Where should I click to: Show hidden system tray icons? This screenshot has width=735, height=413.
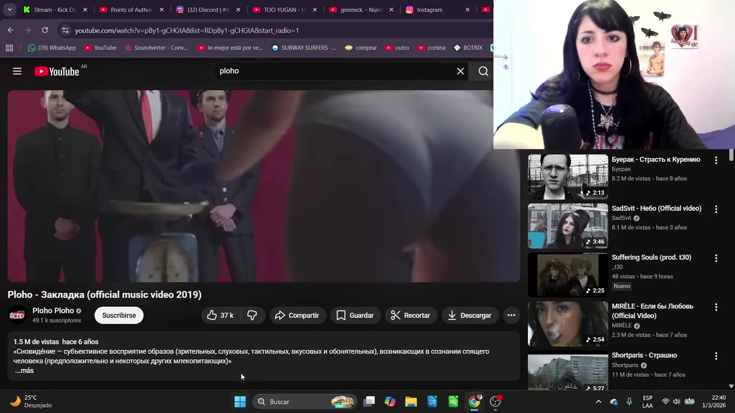click(598, 402)
